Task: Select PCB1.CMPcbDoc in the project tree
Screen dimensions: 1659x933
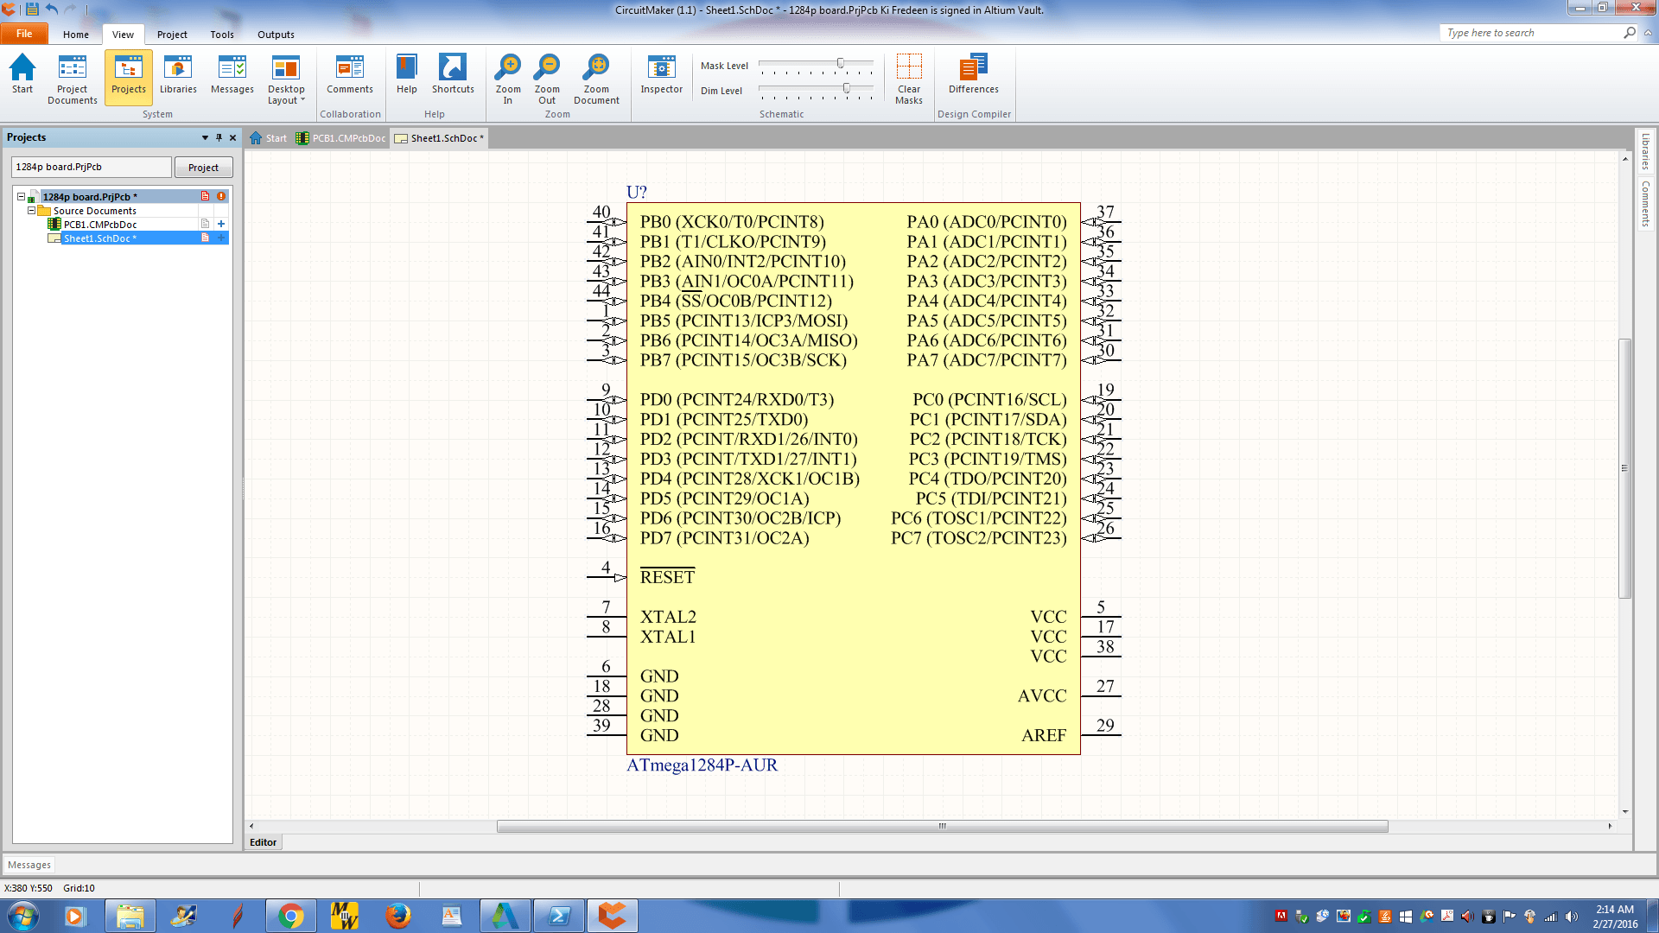Action: [x=100, y=225]
